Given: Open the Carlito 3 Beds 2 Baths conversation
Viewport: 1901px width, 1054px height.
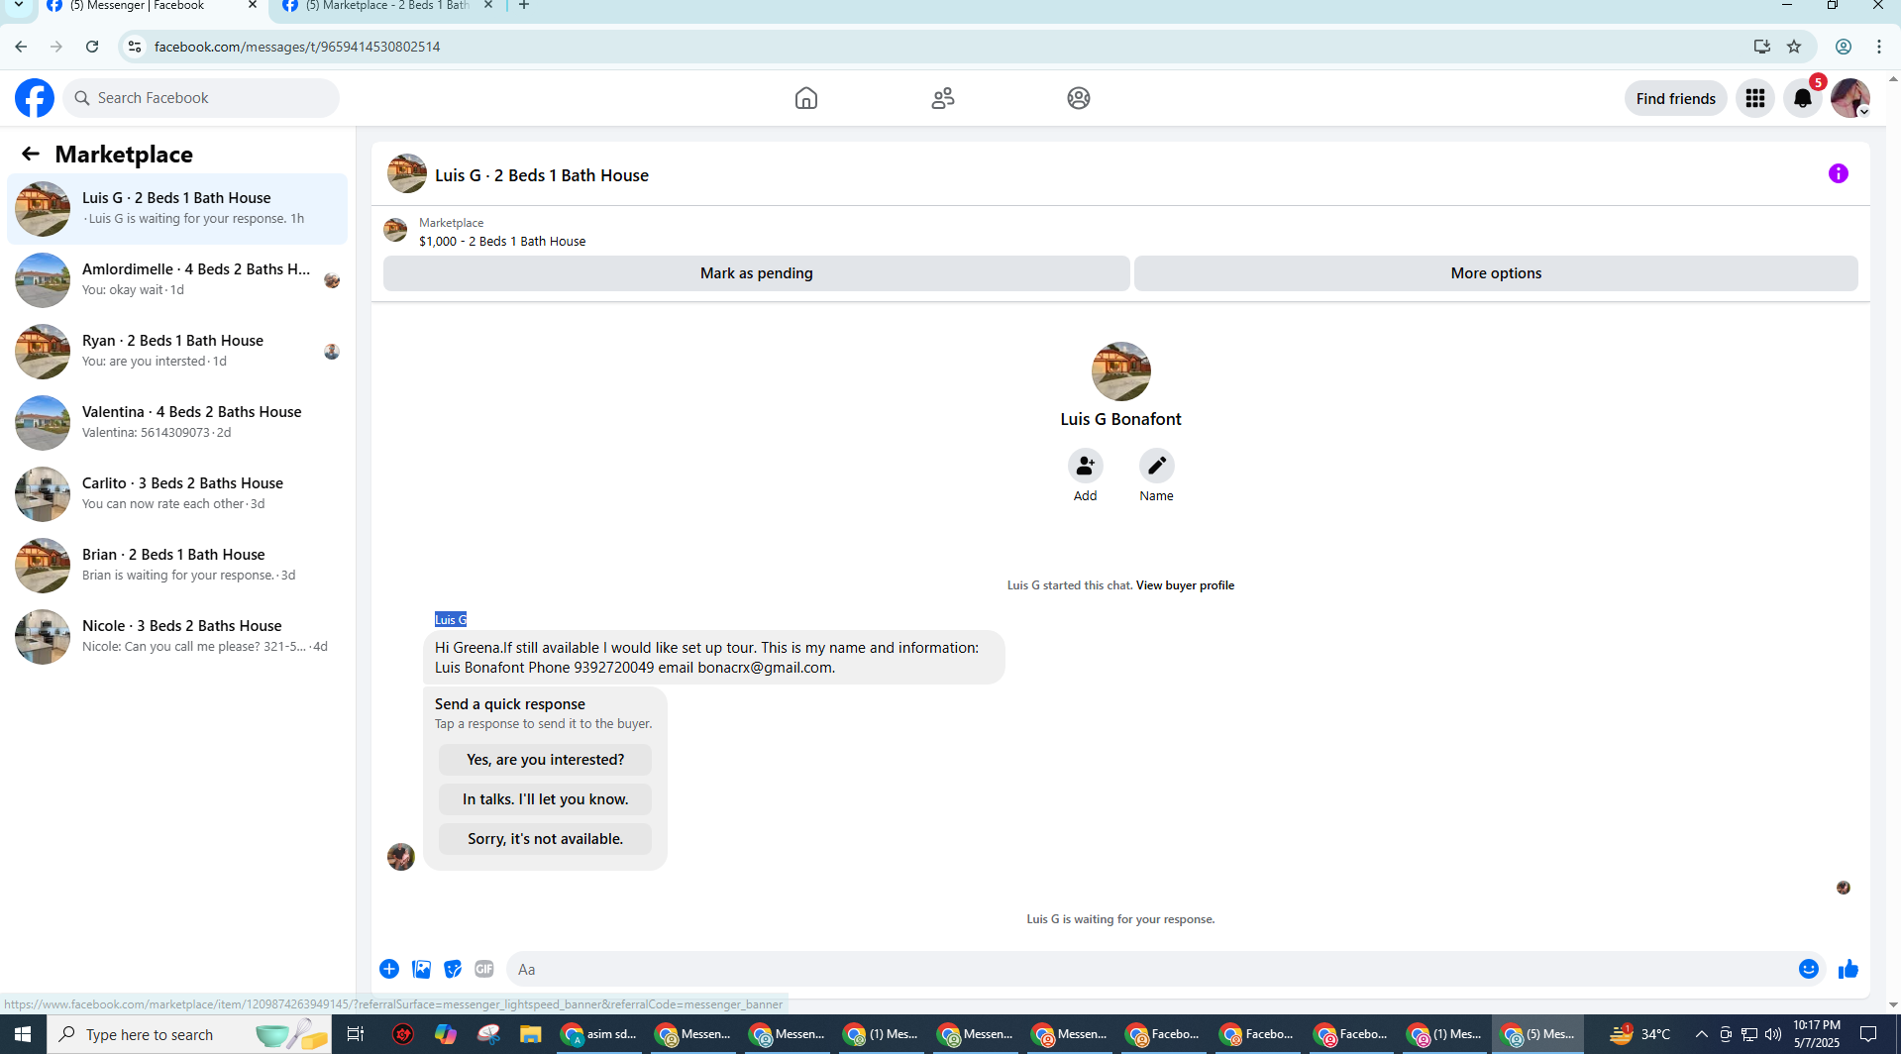Looking at the screenshot, I should tap(177, 494).
